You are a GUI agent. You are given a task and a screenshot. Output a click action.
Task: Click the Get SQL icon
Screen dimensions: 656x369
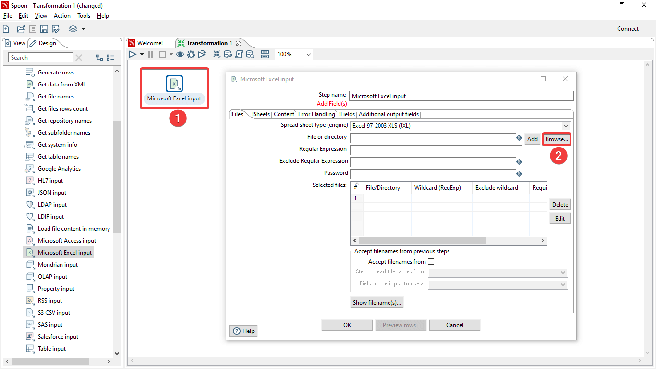click(x=239, y=54)
